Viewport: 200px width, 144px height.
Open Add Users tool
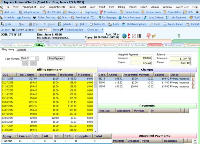[x=8, y=12]
